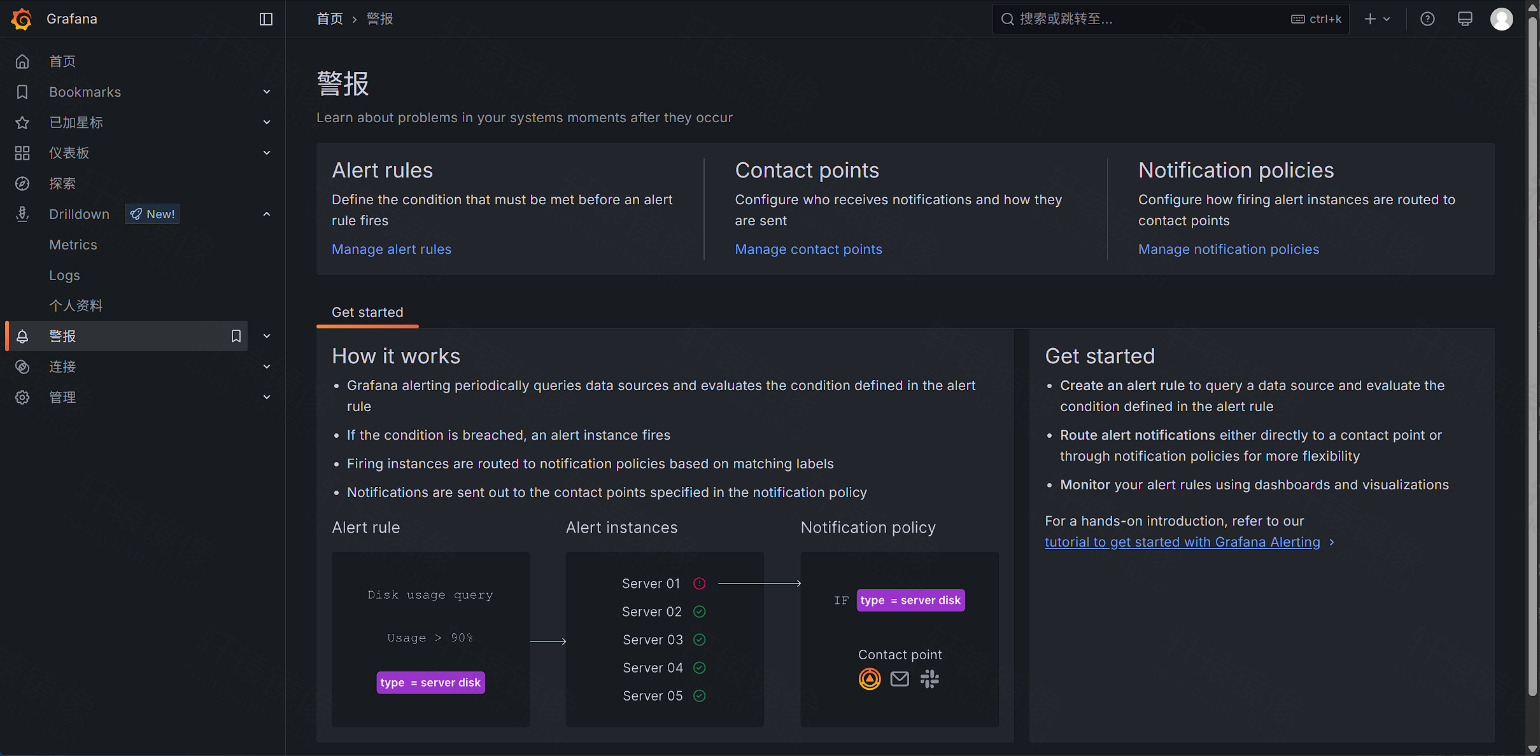Open the news monitor icon in header
The width and height of the screenshot is (1540, 756).
pos(1465,19)
